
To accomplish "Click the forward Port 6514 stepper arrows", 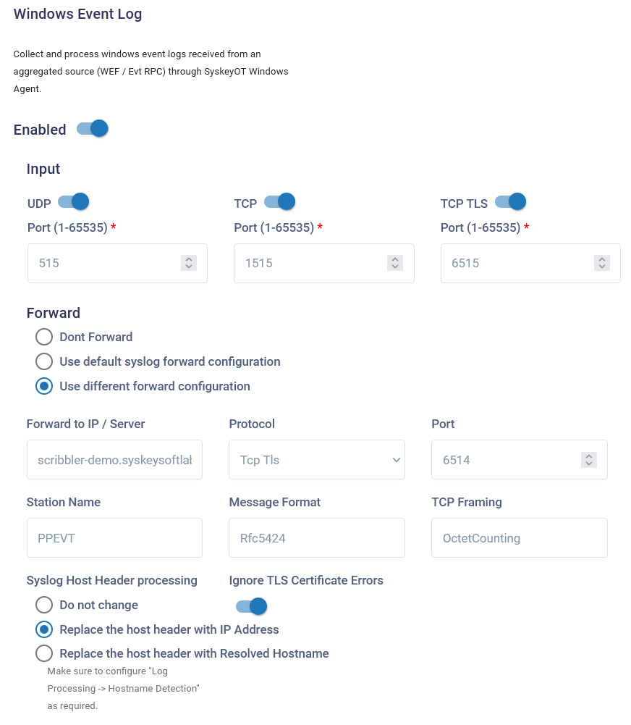I will click(x=589, y=460).
